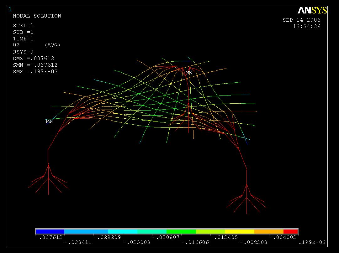Click the -.025008 legend value
339x253 pixels.
137,242
